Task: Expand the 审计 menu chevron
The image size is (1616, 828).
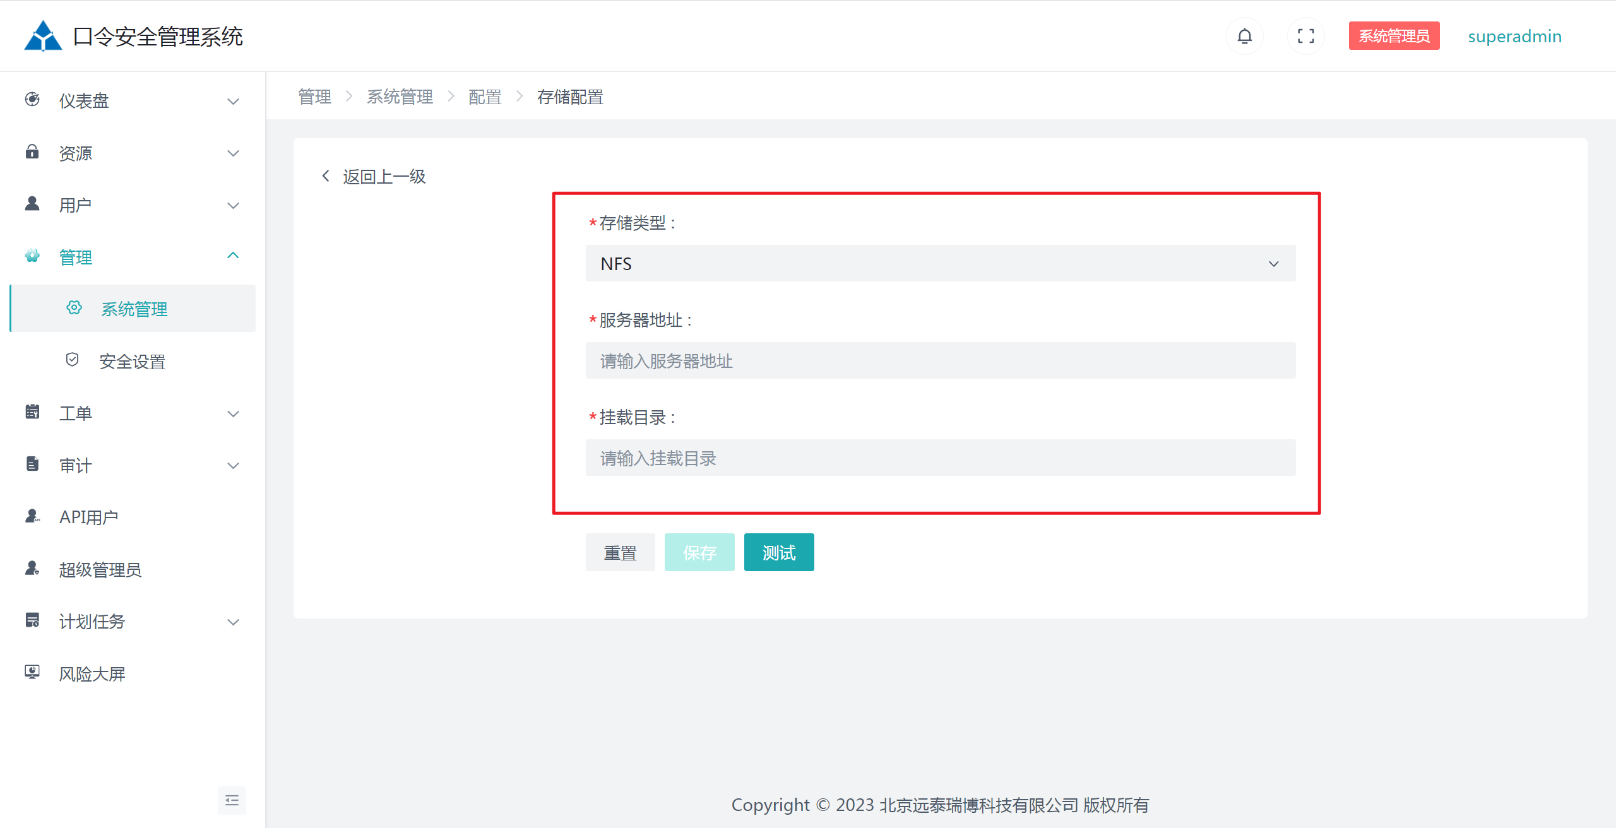Action: click(x=233, y=466)
